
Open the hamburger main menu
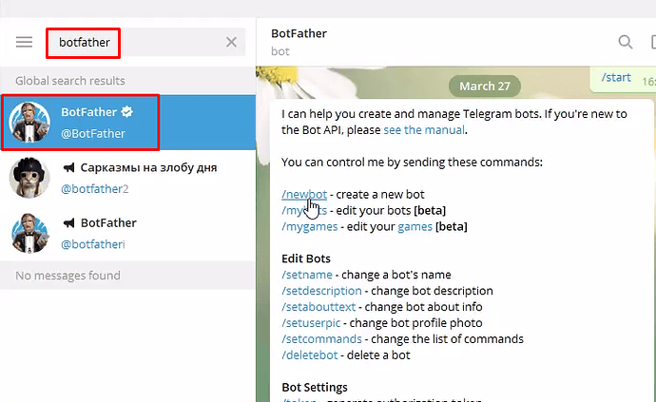tap(24, 42)
